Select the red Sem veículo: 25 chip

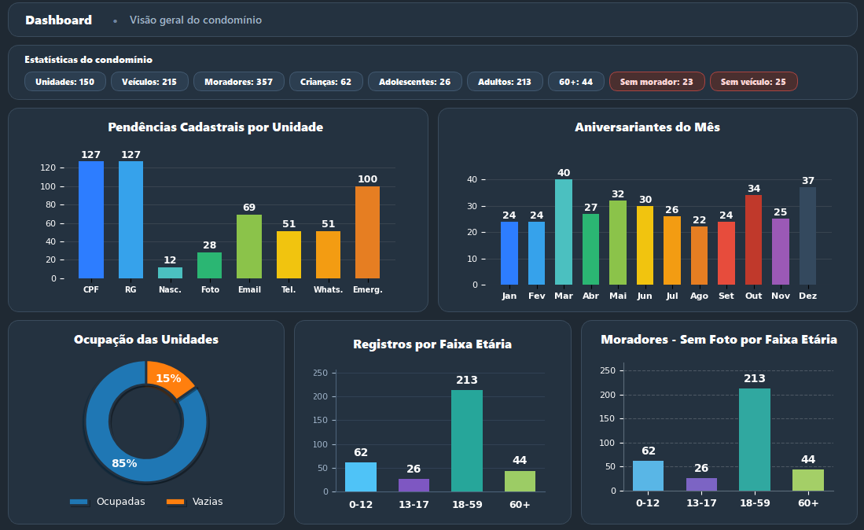[753, 81]
